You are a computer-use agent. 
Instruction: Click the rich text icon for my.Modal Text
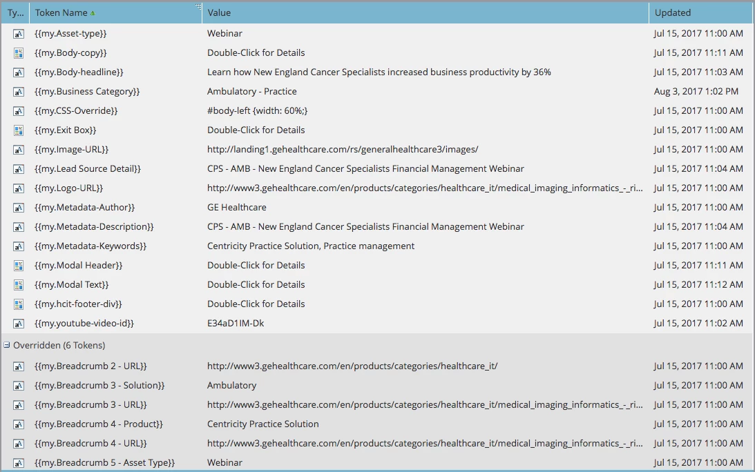coord(18,285)
